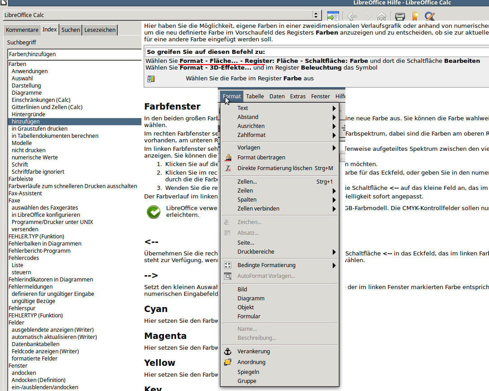Select Objekt in the Format menu
The height and width of the screenshot is (391, 489).
pos(280,308)
